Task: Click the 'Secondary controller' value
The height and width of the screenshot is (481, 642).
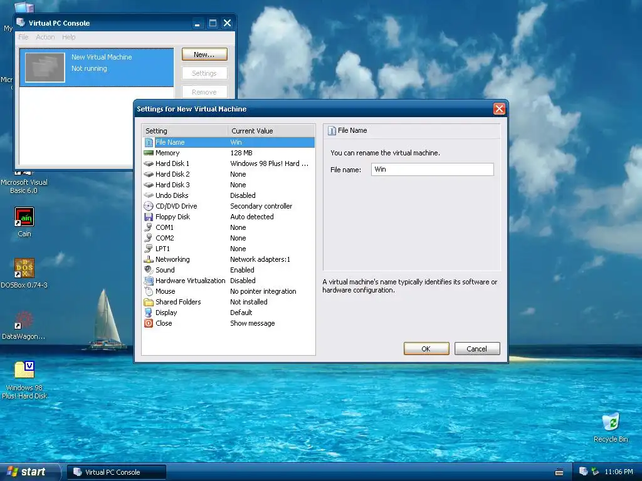Action: click(x=261, y=206)
